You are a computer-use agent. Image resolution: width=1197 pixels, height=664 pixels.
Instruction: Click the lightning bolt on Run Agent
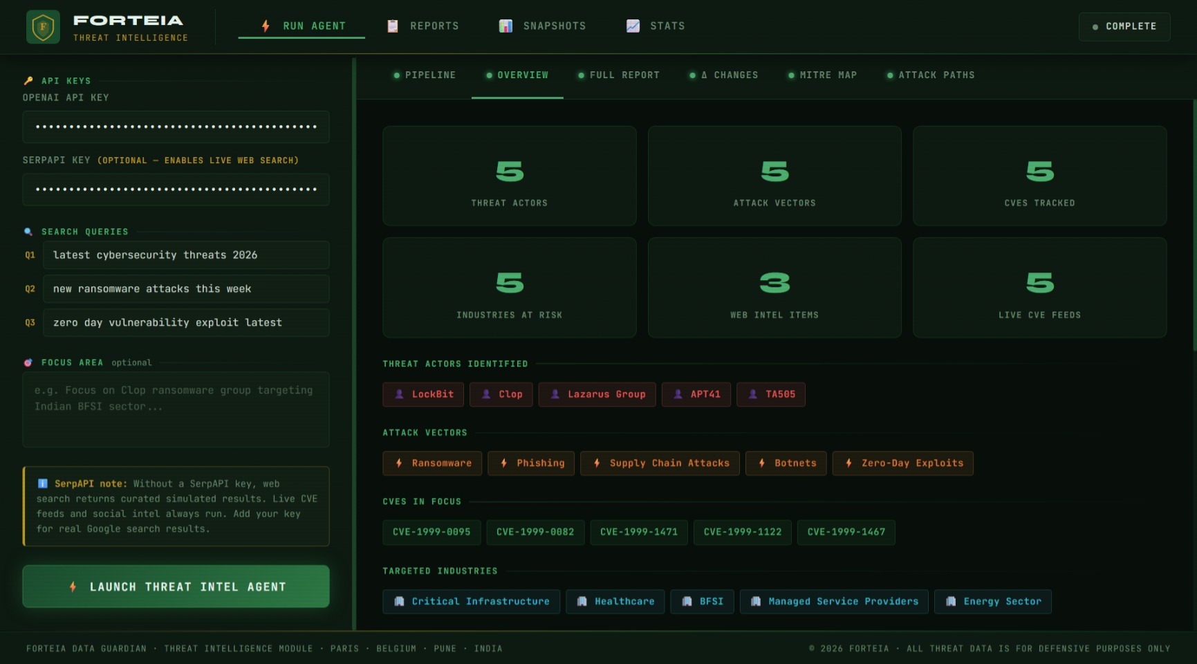click(266, 26)
